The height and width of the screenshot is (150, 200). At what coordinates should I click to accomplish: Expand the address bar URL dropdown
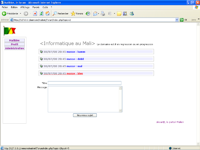click(177, 20)
